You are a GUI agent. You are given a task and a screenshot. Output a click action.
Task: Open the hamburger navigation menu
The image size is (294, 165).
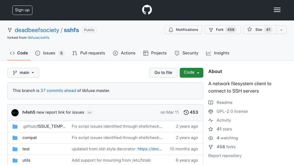277,10
